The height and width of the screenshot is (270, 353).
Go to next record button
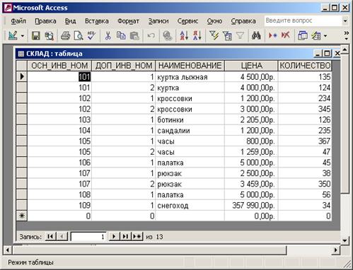click(114, 236)
